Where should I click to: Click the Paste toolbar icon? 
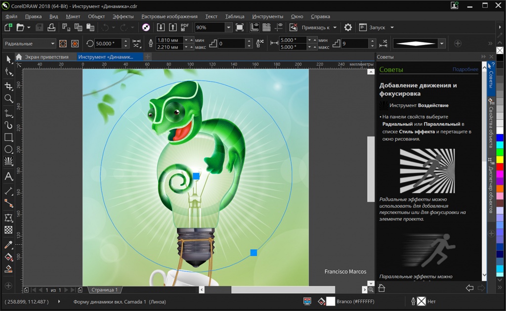click(x=90, y=28)
